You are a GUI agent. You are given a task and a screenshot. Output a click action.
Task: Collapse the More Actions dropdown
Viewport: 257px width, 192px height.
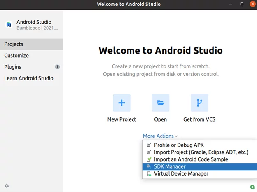(x=160, y=136)
